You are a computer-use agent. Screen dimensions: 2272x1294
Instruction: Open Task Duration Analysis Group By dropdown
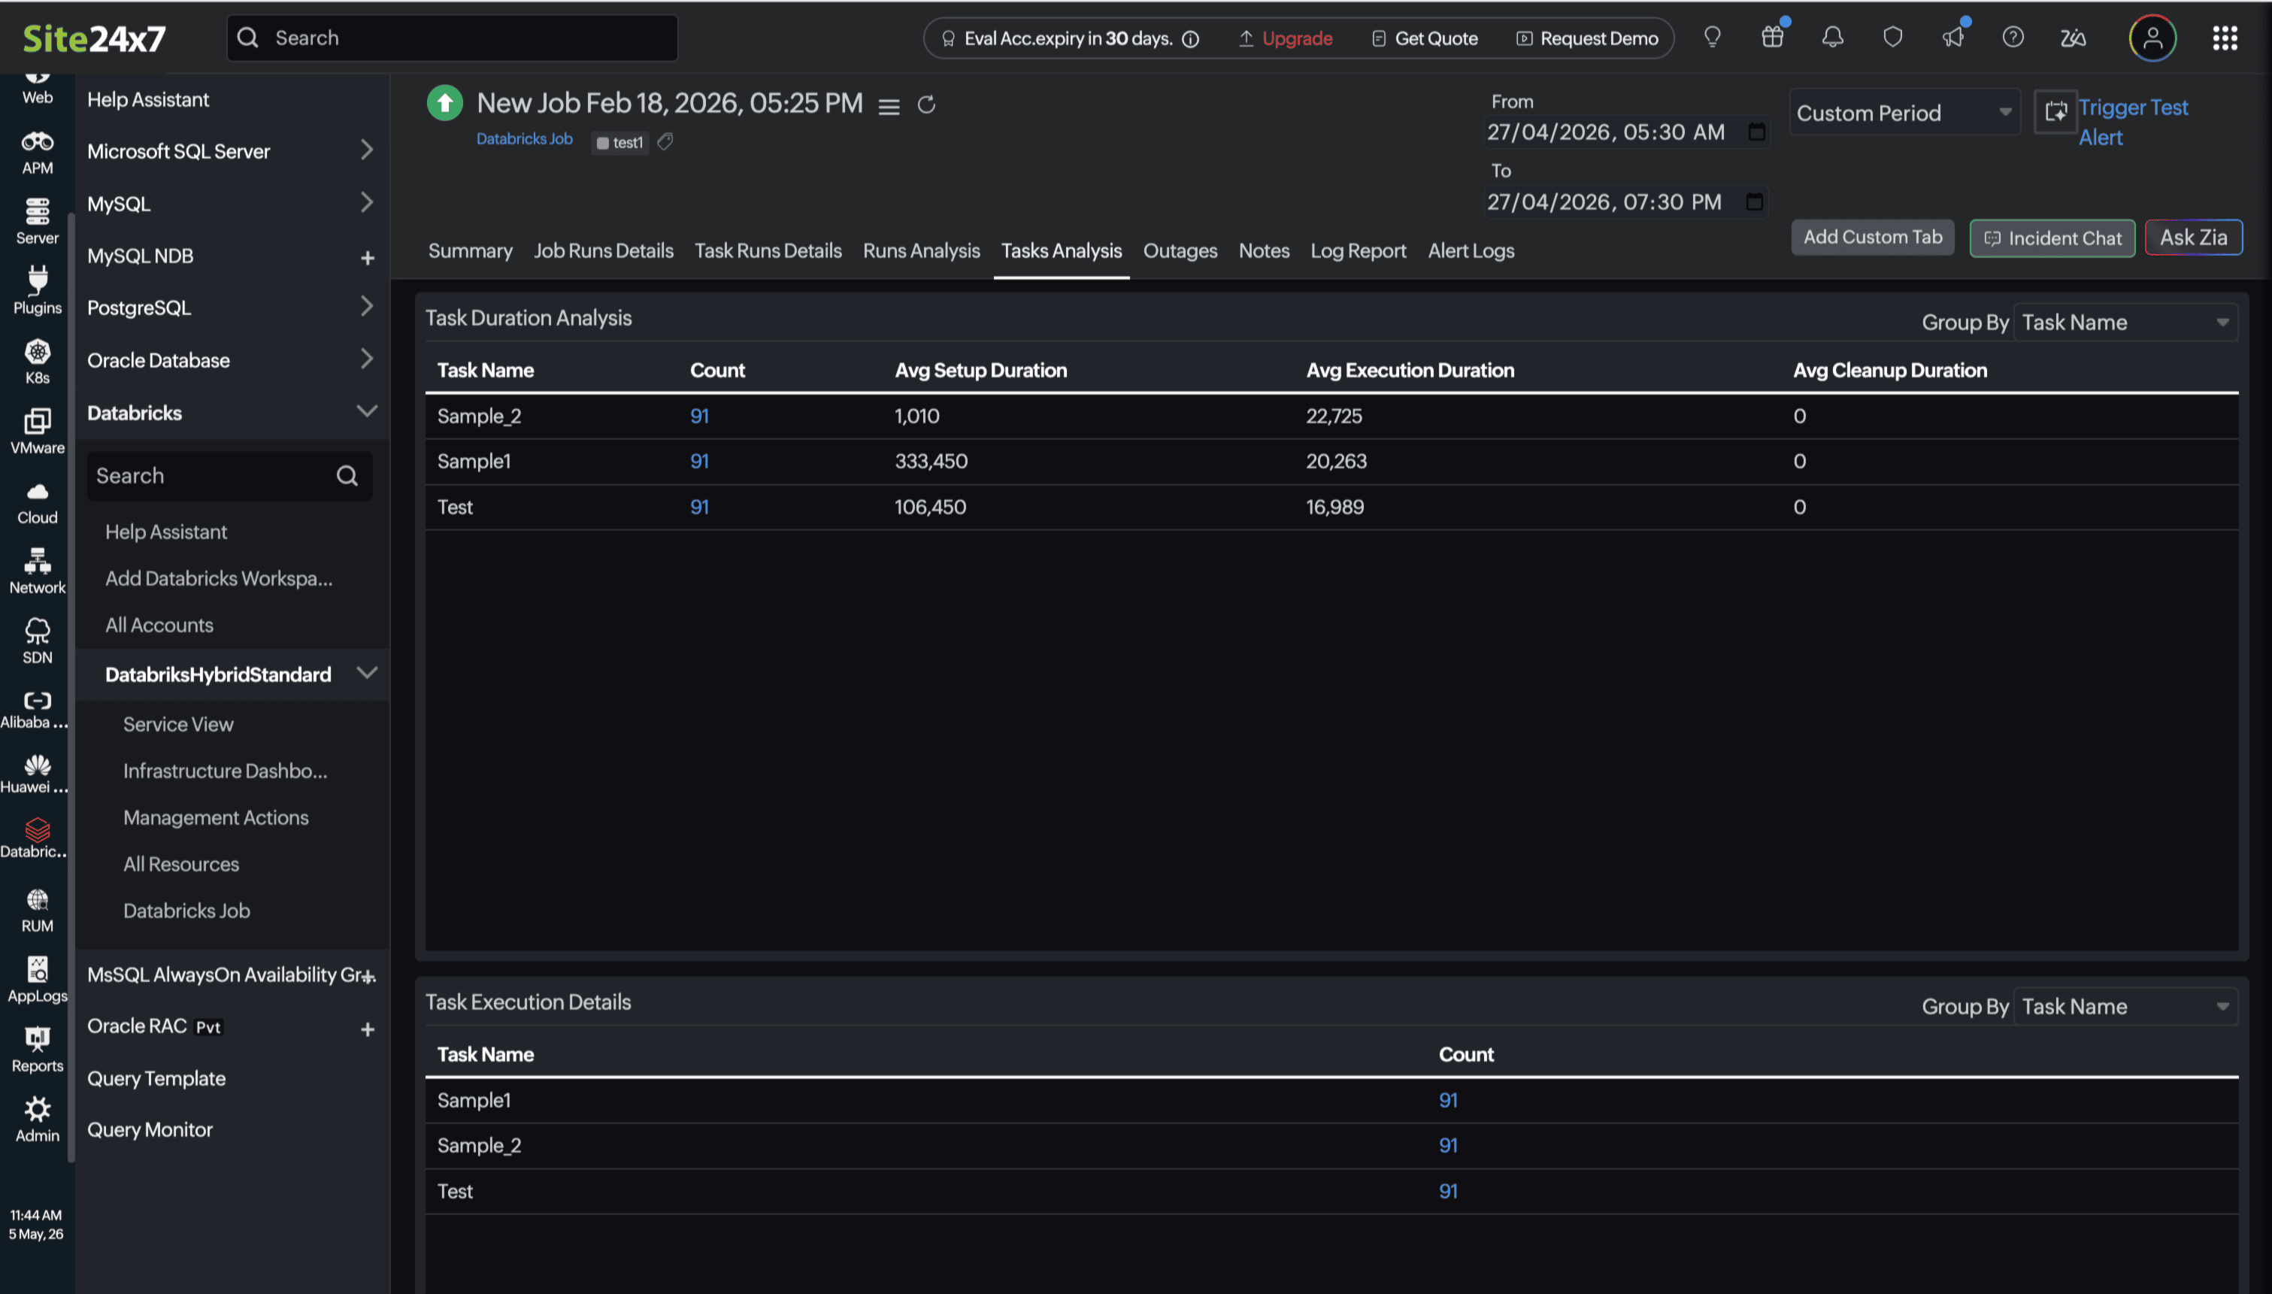(x=2125, y=322)
